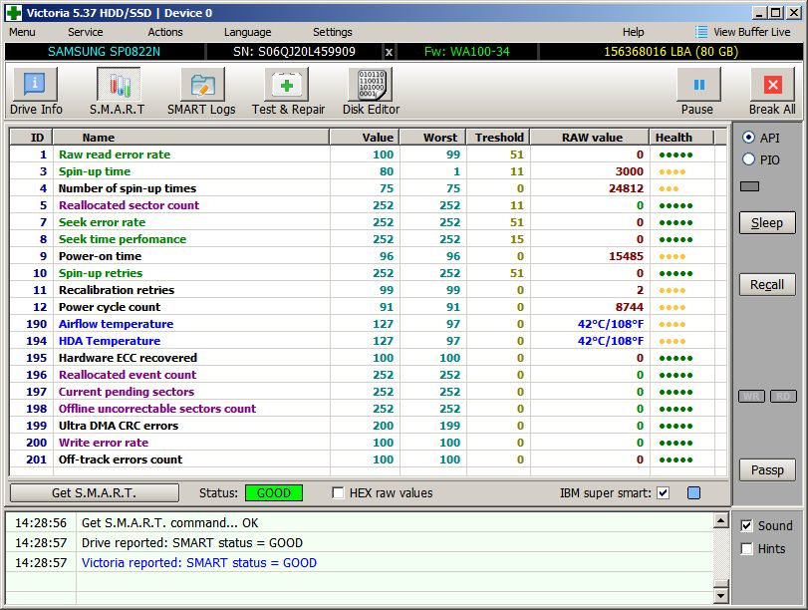Click the blue color square near IBM super smart

(694, 493)
